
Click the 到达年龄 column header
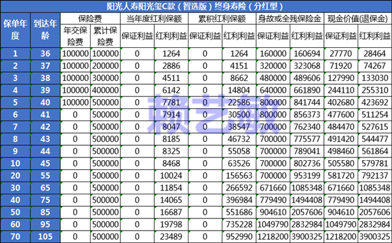click(45, 30)
